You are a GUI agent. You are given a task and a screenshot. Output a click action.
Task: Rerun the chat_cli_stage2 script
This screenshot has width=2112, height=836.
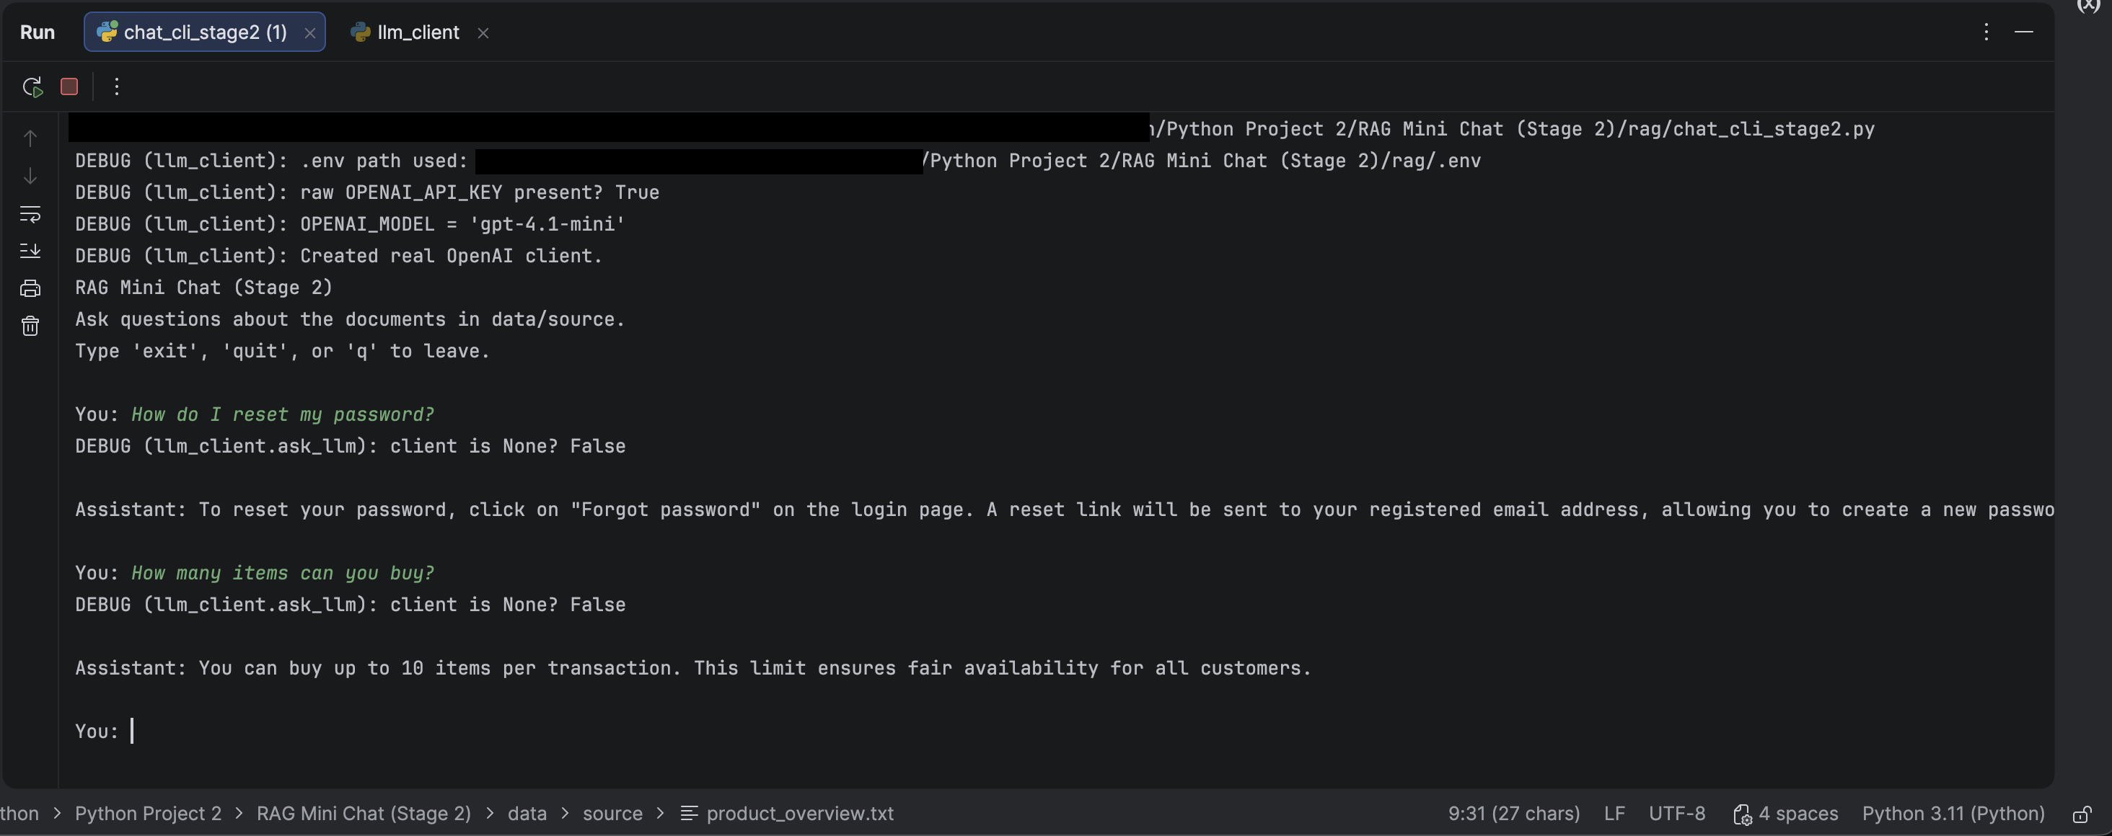tap(32, 86)
